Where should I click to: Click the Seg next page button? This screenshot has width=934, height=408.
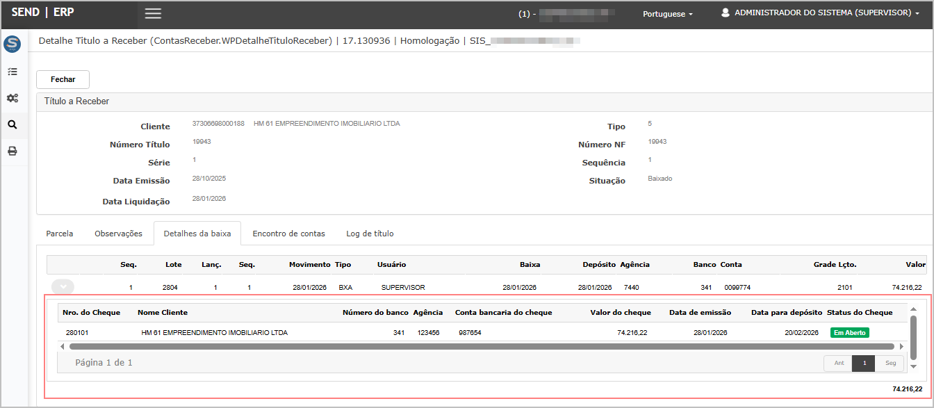(x=890, y=363)
